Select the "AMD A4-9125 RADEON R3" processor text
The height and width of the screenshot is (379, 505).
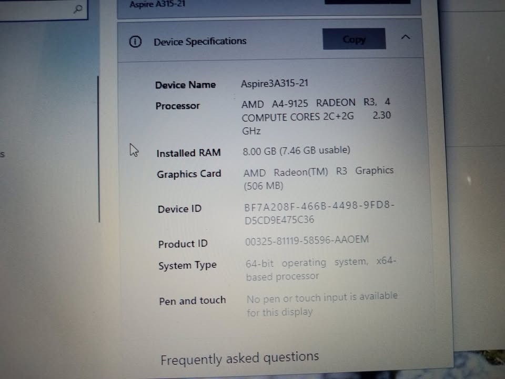[309, 103]
